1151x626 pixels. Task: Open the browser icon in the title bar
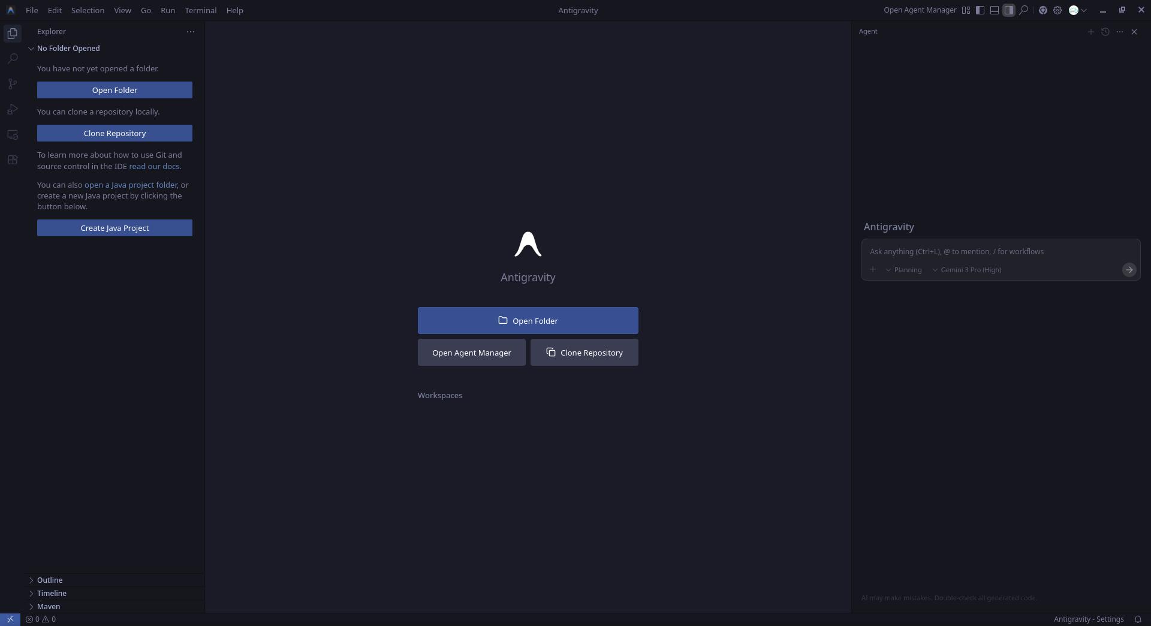click(x=1042, y=10)
